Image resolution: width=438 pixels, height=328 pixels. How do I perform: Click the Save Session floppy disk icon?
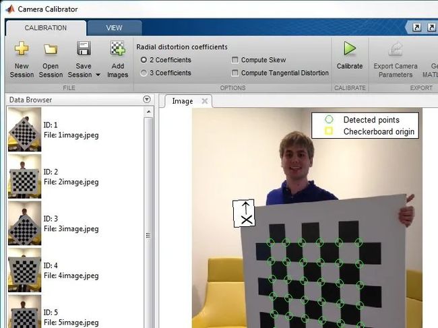tap(84, 49)
